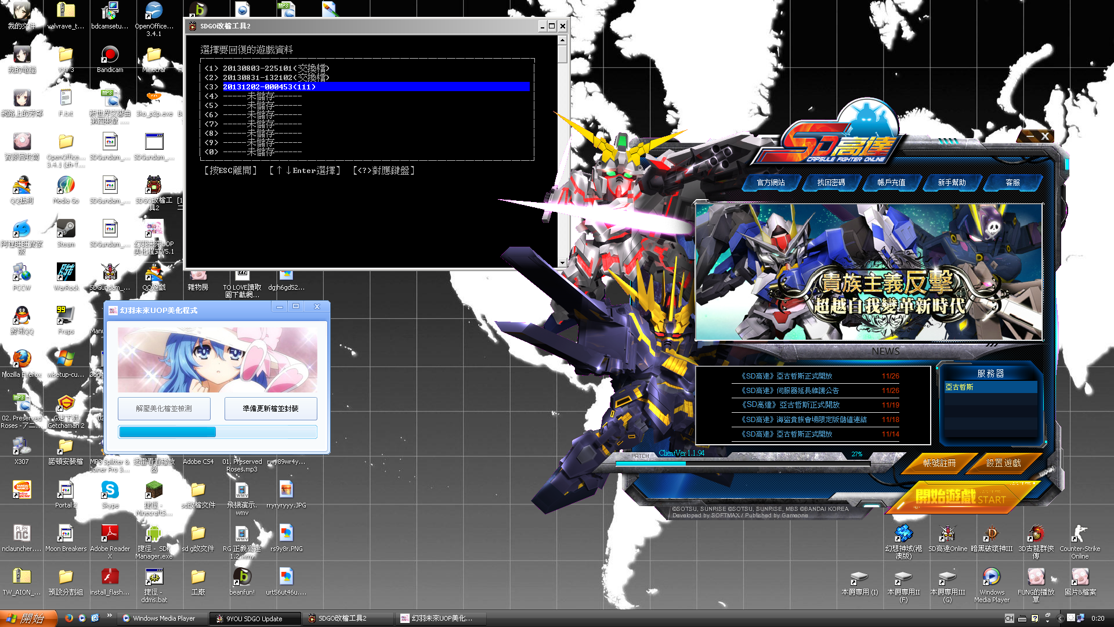
Task: Open Adobe Reader X shortcut
Action: [x=110, y=533]
